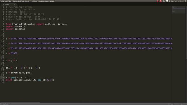Click 'pow( c, d, n )' expression
Image resolution: width=187 pixels, height=105 pixels.
tap(20, 78)
